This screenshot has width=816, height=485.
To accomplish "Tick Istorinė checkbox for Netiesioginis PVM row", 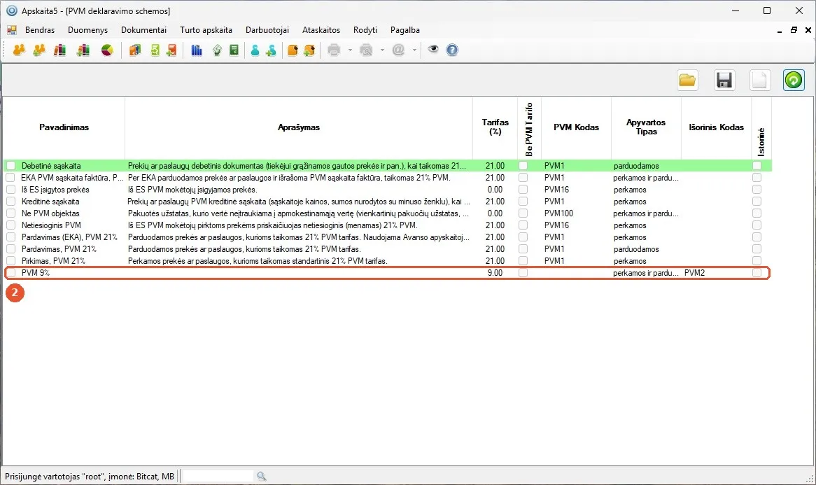I will [x=757, y=225].
